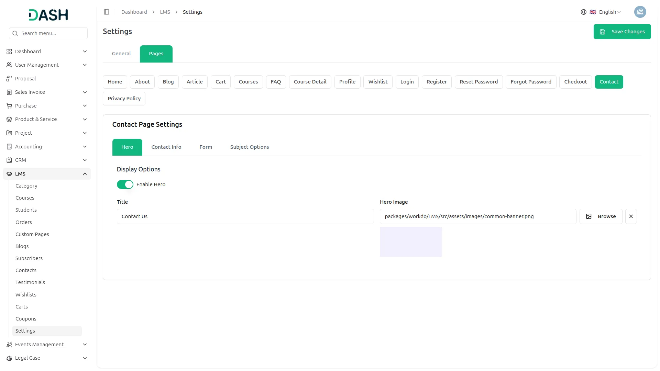Click the Accounting calculator icon in sidebar
This screenshot has height=371, width=660.
coord(9,147)
